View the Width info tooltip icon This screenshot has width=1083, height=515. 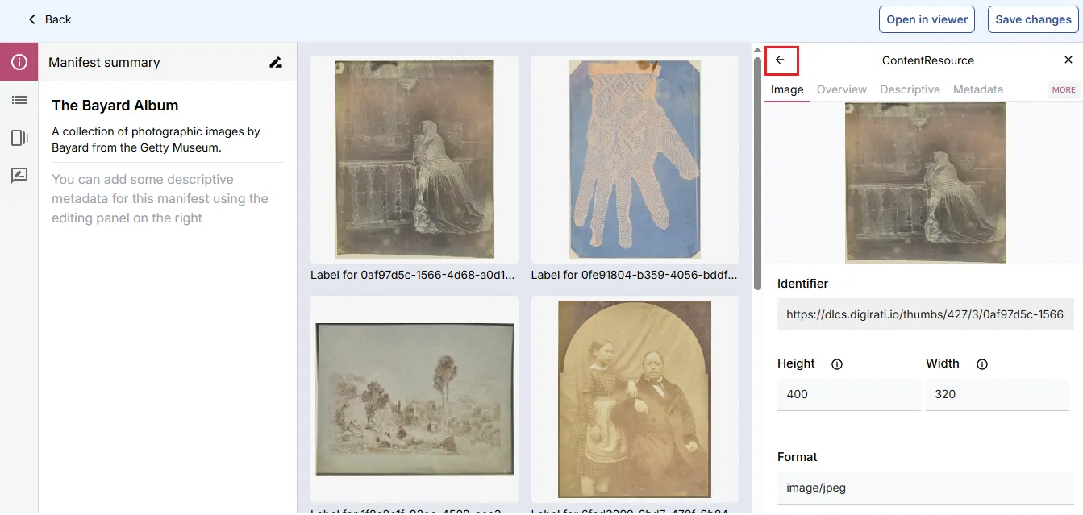click(x=981, y=364)
